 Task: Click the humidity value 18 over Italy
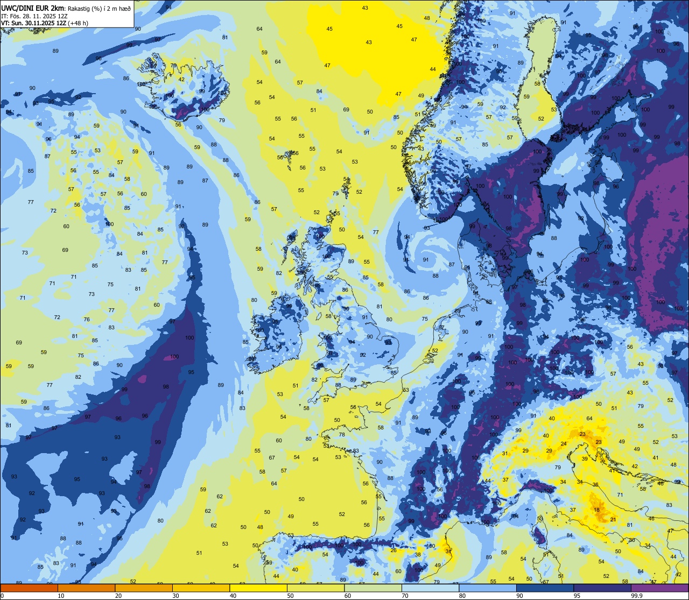point(596,510)
